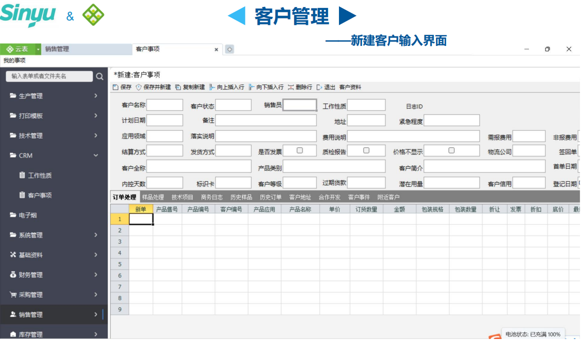Open the 打印模板 folder in sidebar
This screenshot has width=581, height=340.
(x=26, y=116)
